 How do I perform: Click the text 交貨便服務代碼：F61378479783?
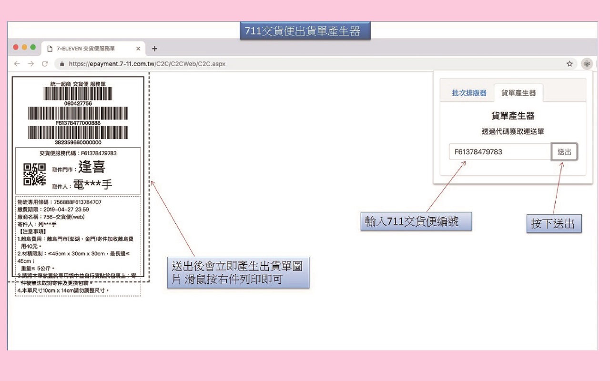[x=78, y=153]
